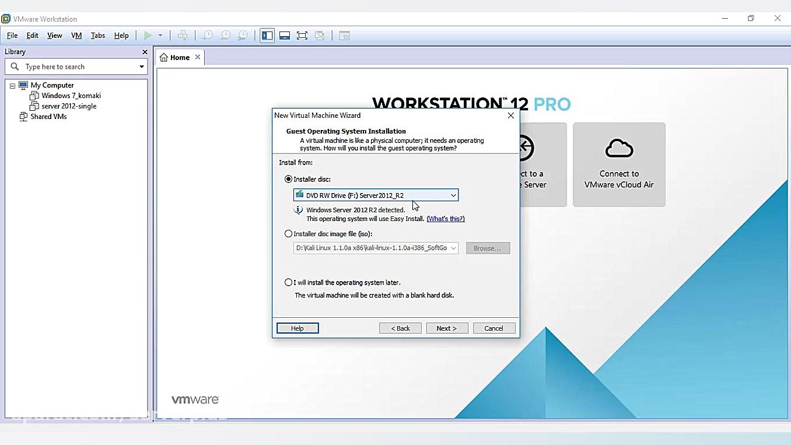Open the File menu
This screenshot has width=791, height=445.
point(12,36)
